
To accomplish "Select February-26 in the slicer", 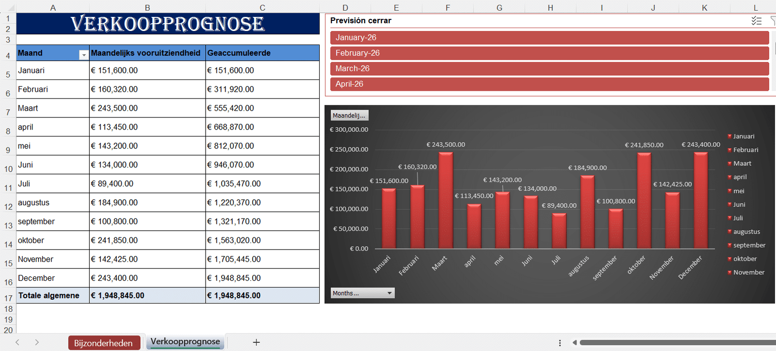I will 550,53.
